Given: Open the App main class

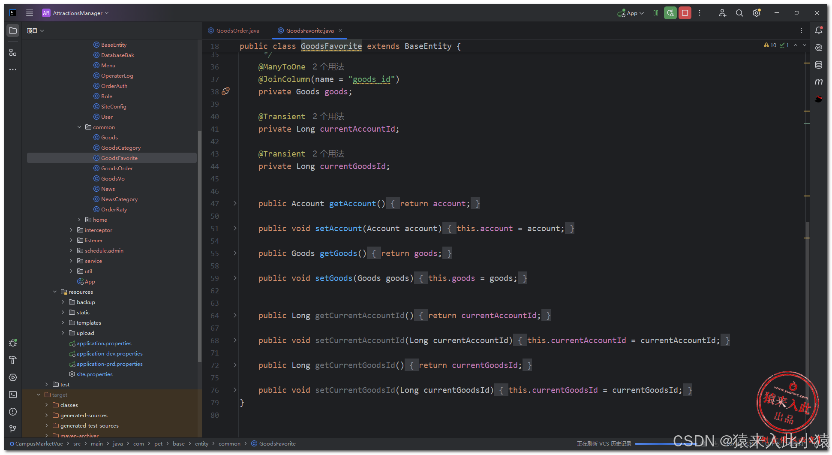Looking at the screenshot, I should [x=90, y=281].
